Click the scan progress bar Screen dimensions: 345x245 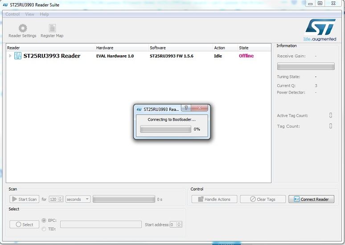(x=124, y=199)
